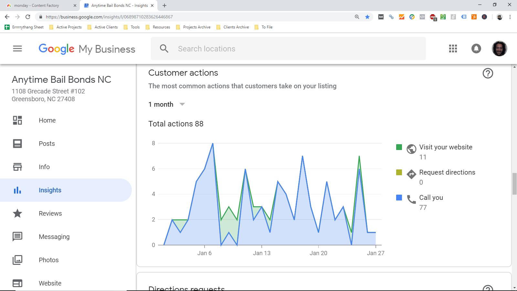Click the 'Call you' legend label

(x=431, y=198)
